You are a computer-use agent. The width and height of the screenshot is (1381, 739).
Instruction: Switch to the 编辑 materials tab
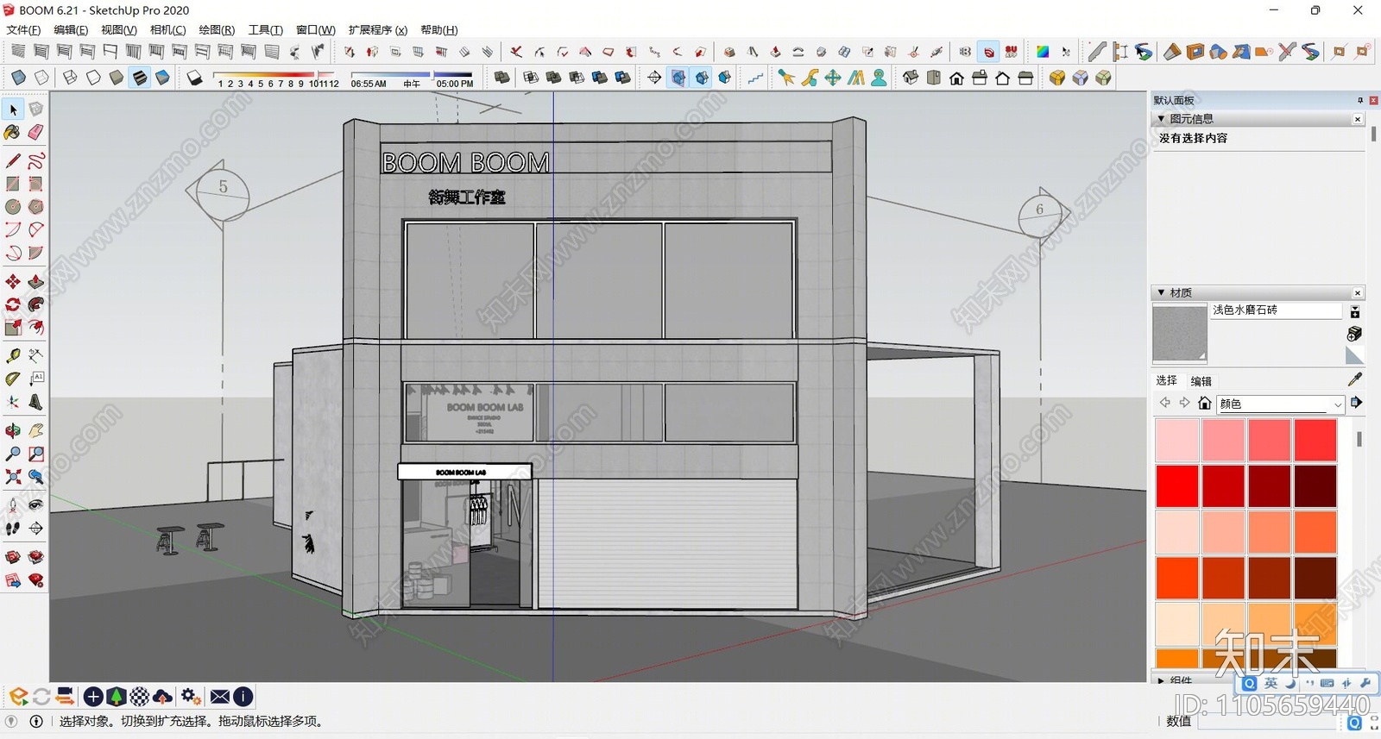pyautogui.click(x=1201, y=381)
